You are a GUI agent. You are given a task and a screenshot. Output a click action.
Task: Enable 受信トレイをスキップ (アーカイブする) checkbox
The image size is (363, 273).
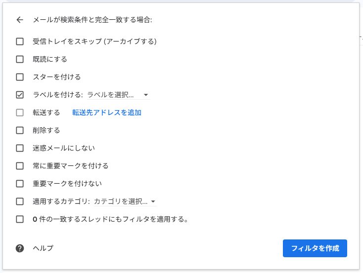(20, 41)
